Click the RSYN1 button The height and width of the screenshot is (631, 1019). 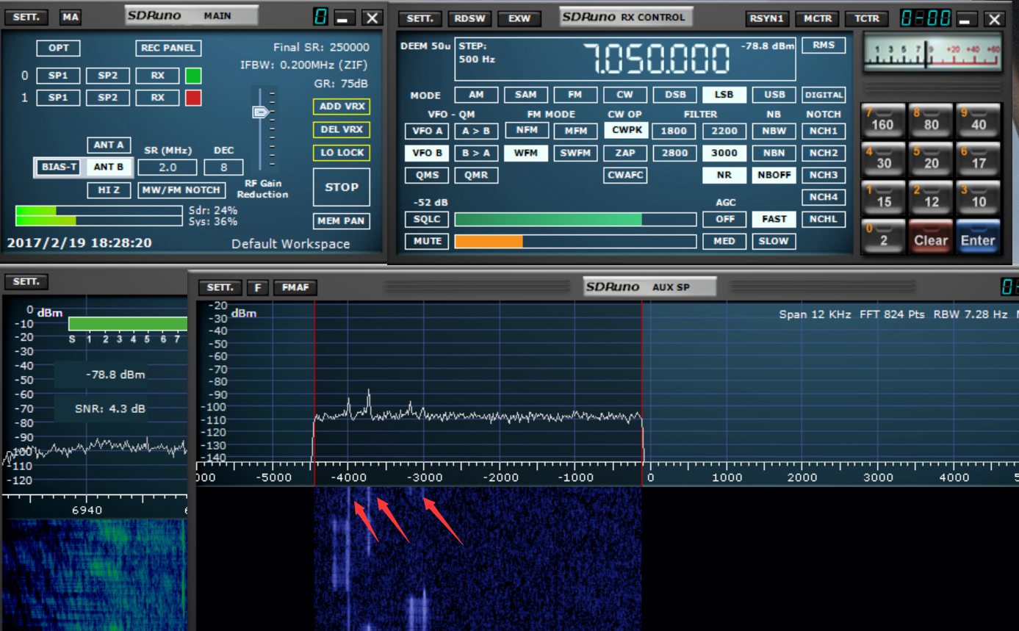tap(767, 19)
